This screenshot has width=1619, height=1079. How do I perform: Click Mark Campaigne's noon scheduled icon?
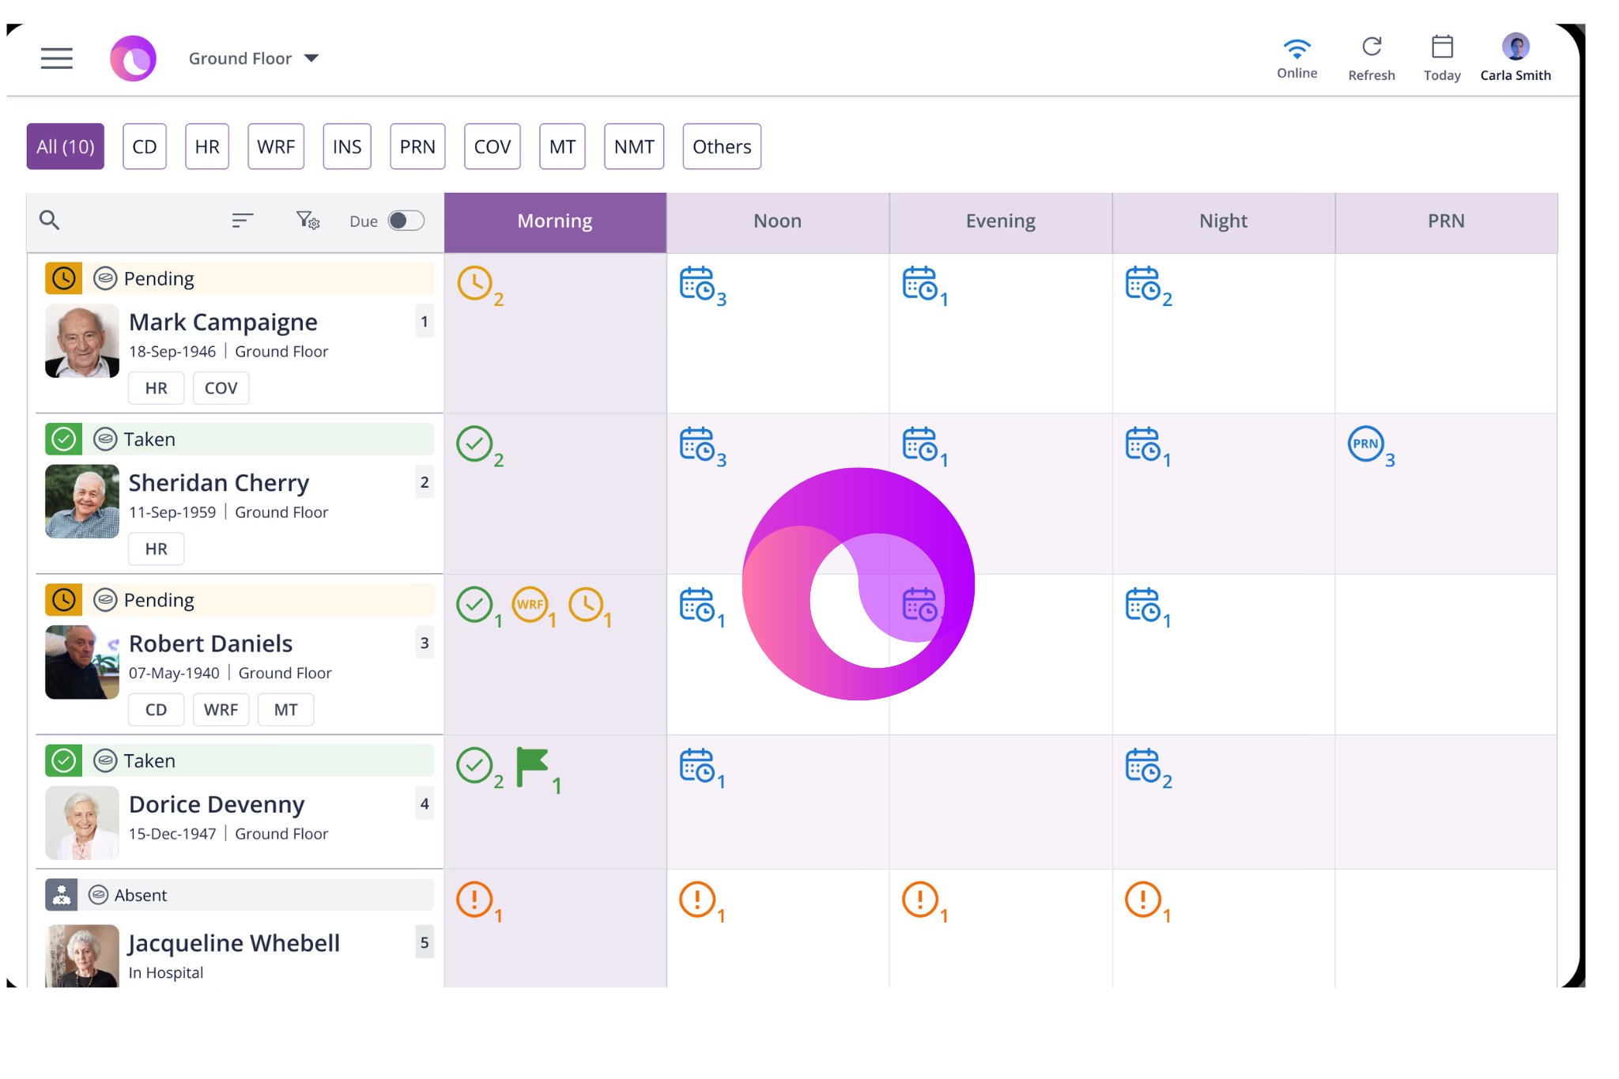696,284
